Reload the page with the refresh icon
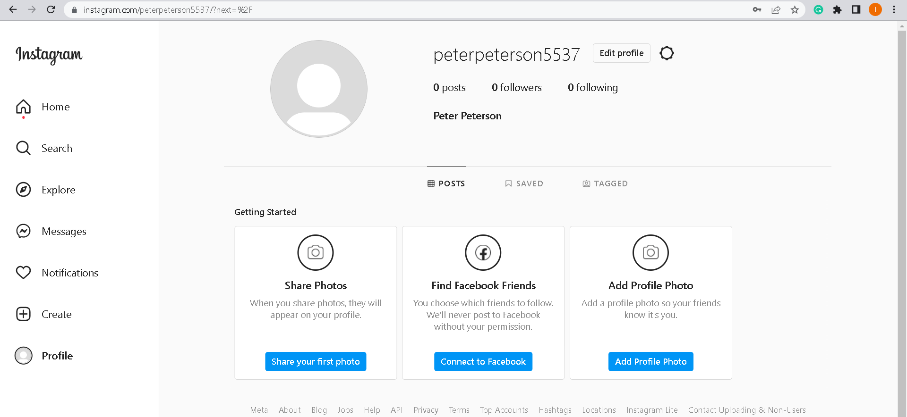Viewport: 907px width, 417px height. (x=51, y=9)
